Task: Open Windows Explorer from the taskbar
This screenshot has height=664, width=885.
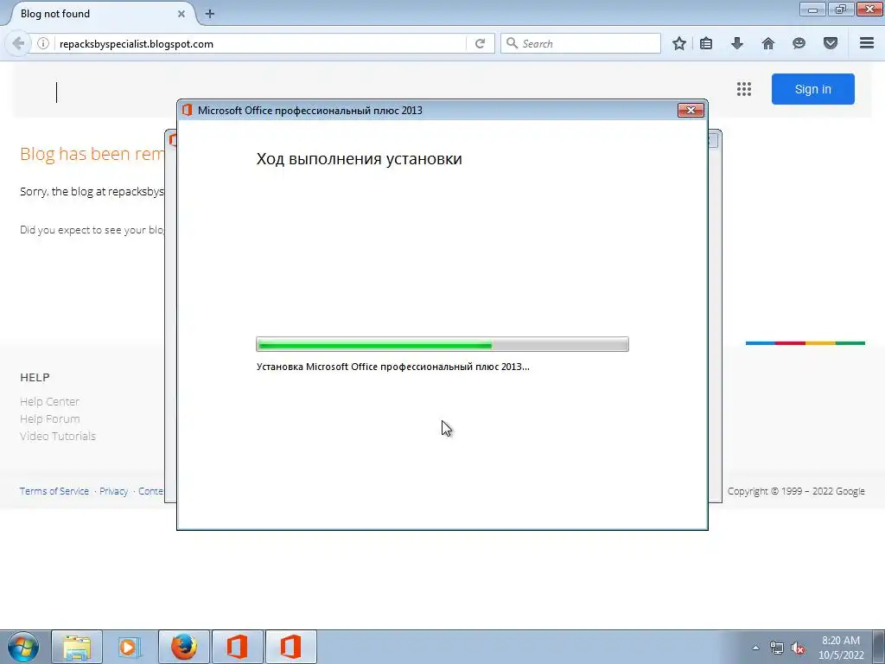Action: click(x=77, y=647)
